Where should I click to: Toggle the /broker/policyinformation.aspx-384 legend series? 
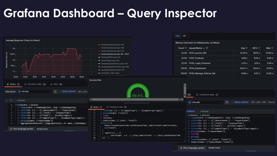[115, 67]
